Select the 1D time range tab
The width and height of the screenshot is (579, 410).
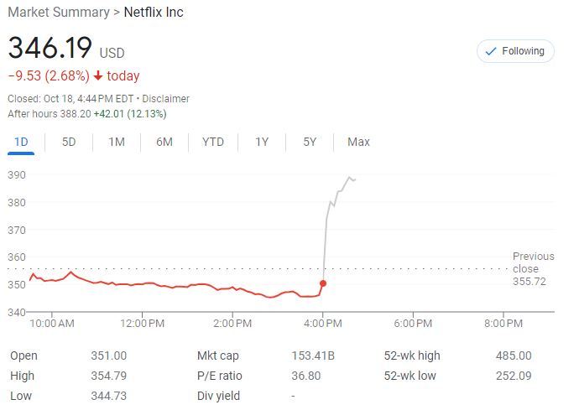pos(21,142)
